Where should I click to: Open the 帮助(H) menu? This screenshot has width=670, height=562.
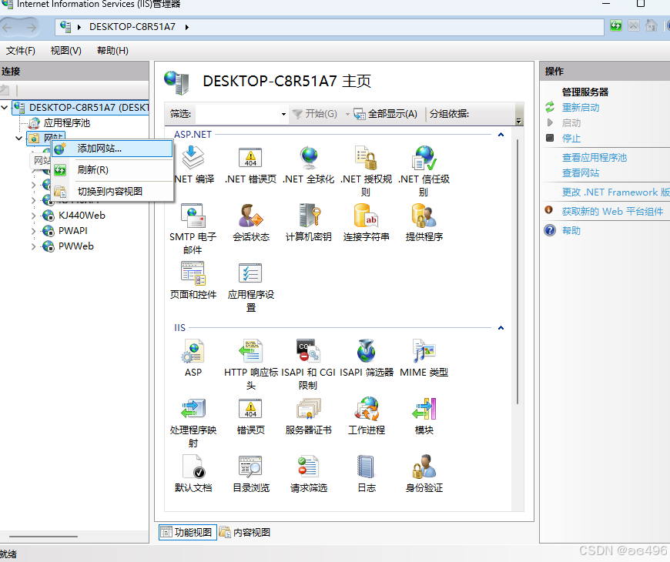coord(112,51)
